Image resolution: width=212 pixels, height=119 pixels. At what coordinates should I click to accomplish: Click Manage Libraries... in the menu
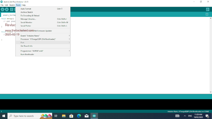(28, 19)
